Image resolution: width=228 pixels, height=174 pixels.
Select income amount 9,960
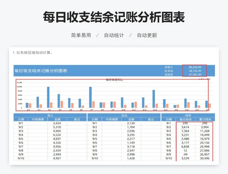pos(57,131)
